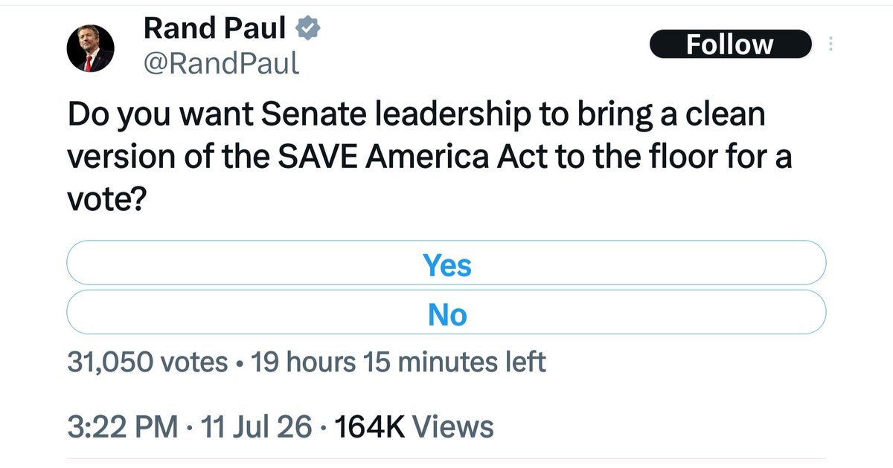Click the blue verified checkmark badge
The image size is (893, 468).
click(308, 29)
